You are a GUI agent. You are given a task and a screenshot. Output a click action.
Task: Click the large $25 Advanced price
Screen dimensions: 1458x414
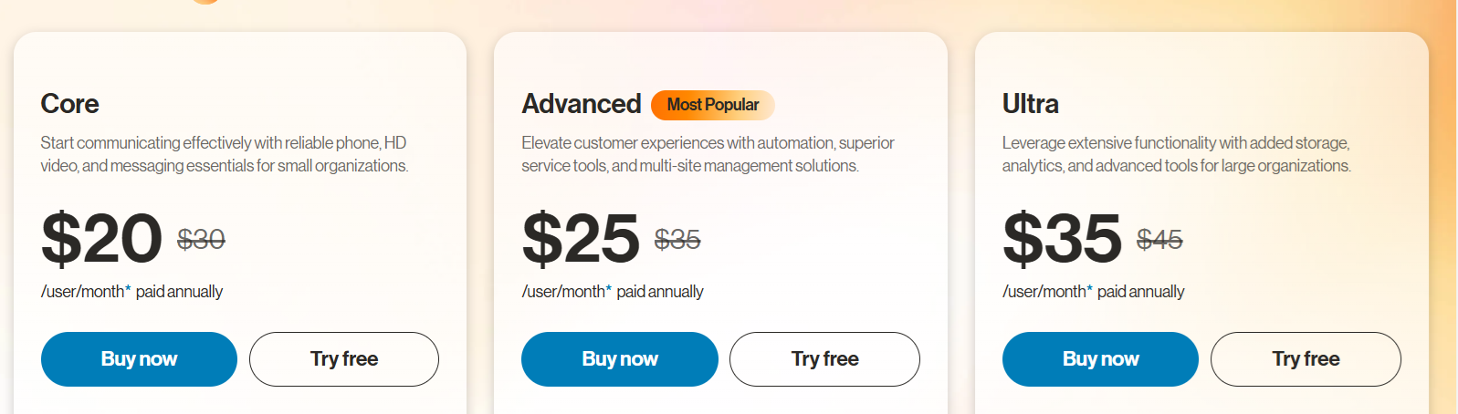(581, 239)
